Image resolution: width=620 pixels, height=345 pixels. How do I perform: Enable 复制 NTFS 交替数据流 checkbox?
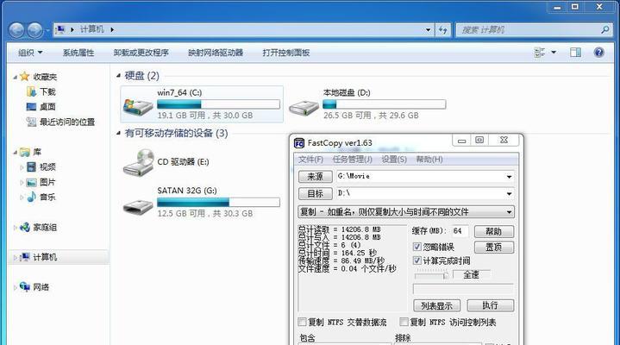tap(302, 322)
